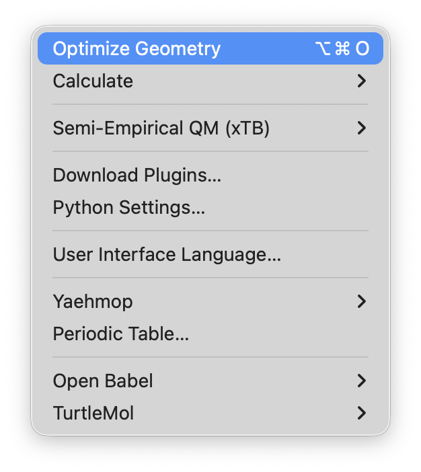Open the Open Babel submenu
Image resolution: width=421 pixels, height=472 pixels.
coord(103,381)
